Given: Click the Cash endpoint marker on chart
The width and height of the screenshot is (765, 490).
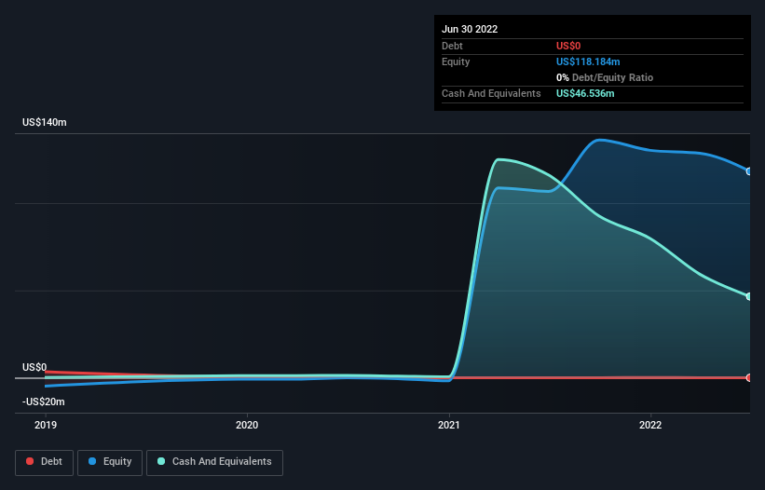Looking at the screenshot, I should click(749, 296).
